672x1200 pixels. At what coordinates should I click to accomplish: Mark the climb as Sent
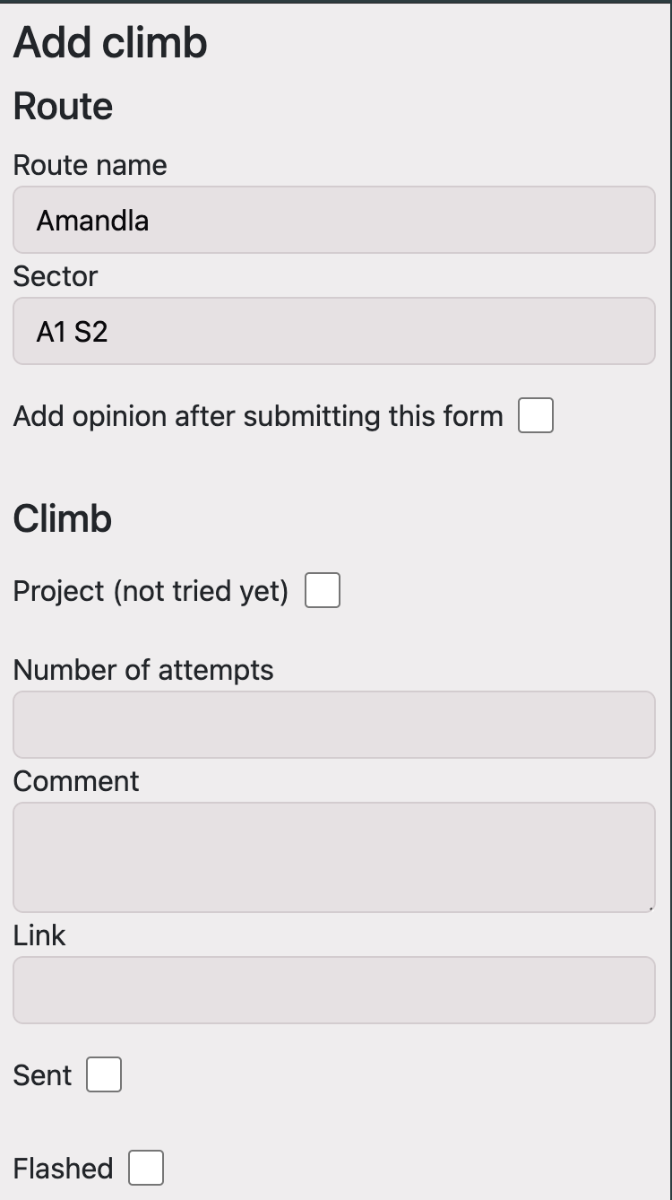tap(103, 1074)
